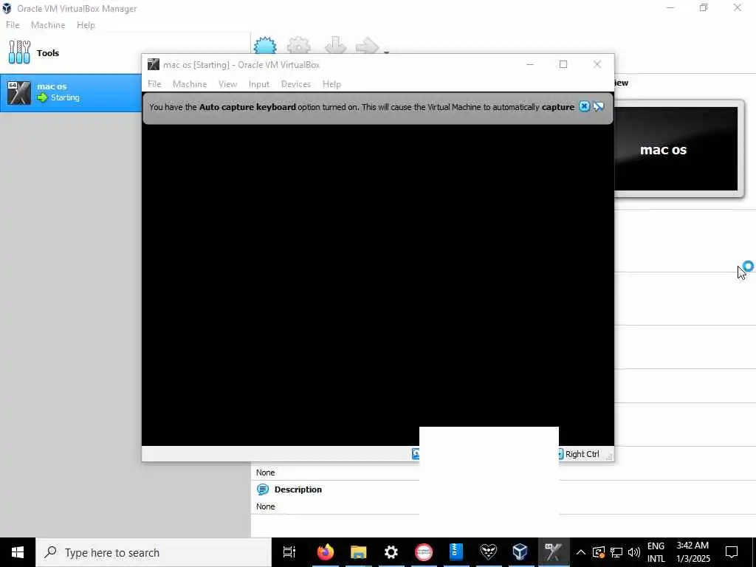Click the mac os preview thumbnail in Manager
This screenshot has height=567, width=756.
(676, 149)
